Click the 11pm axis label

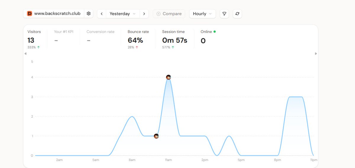(x=314, y=160)
